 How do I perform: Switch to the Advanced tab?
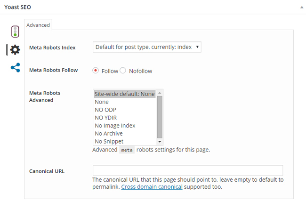pyautogui.click(x=38, y=25)
